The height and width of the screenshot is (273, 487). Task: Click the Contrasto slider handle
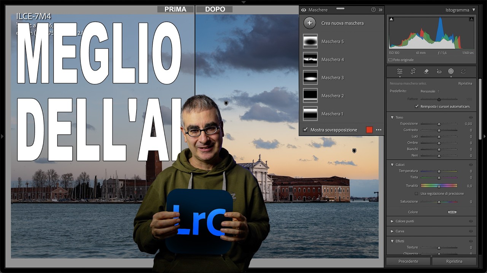tap(439, 130)
